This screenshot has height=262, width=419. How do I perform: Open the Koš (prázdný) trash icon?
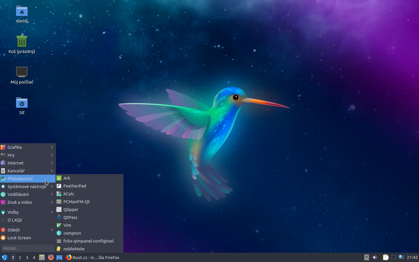[x=22, y=42]
